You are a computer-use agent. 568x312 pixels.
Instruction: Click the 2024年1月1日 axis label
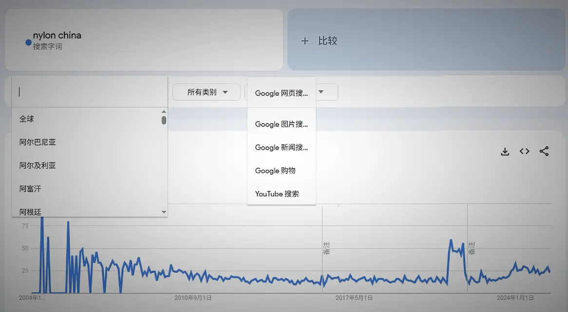(515, 297)
